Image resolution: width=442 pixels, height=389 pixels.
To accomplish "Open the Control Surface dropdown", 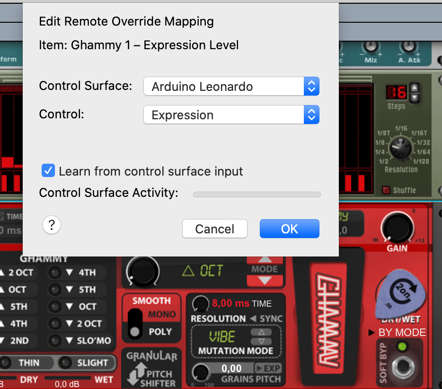I will 231,87.
